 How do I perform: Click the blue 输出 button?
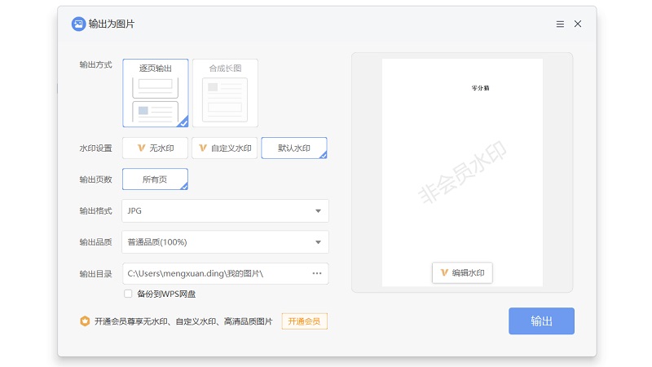[541, 321]
